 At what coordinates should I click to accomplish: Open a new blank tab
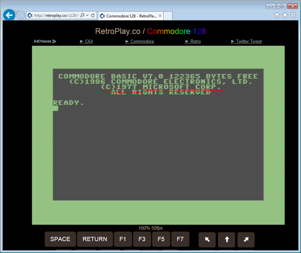coord(168,16)
